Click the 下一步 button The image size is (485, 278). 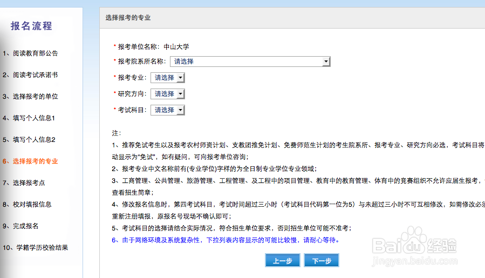click(322, 260)
